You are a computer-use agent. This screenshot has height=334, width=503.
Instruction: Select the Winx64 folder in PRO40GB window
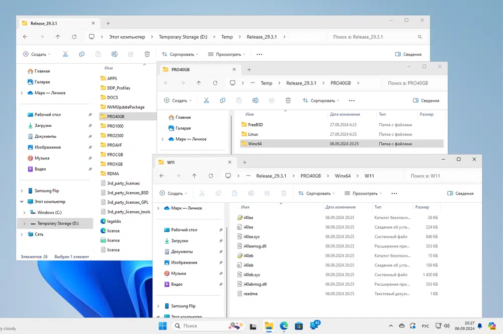pos(255,144)
